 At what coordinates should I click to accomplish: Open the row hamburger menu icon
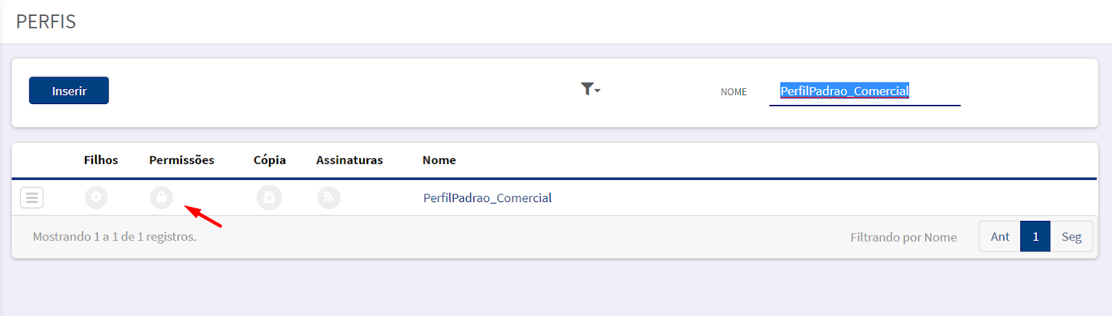coord(32,198)
